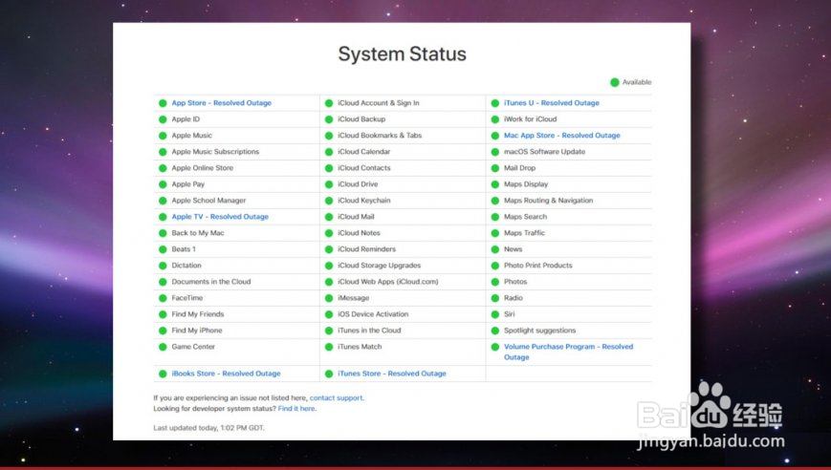This screenshot has width=831, height=470.
Task: Select the 'iCloud Account & Sign In' text
Action: (x=379, y=103)
